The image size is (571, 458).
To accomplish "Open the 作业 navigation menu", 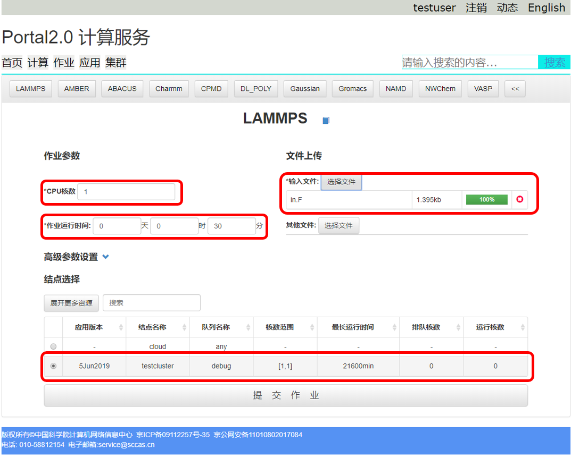I will tap(64, 63).
